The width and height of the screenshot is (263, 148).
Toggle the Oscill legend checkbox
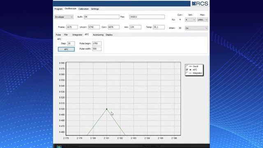[187, 66]
